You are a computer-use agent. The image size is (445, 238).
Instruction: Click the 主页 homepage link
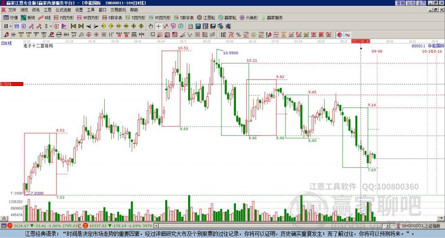click(421, 3)
